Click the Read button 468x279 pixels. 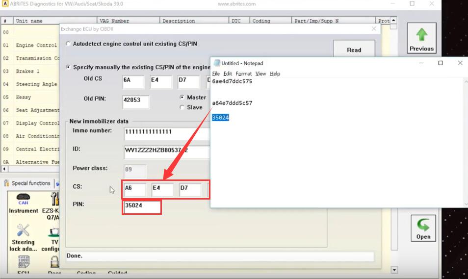tap(354, 49)
